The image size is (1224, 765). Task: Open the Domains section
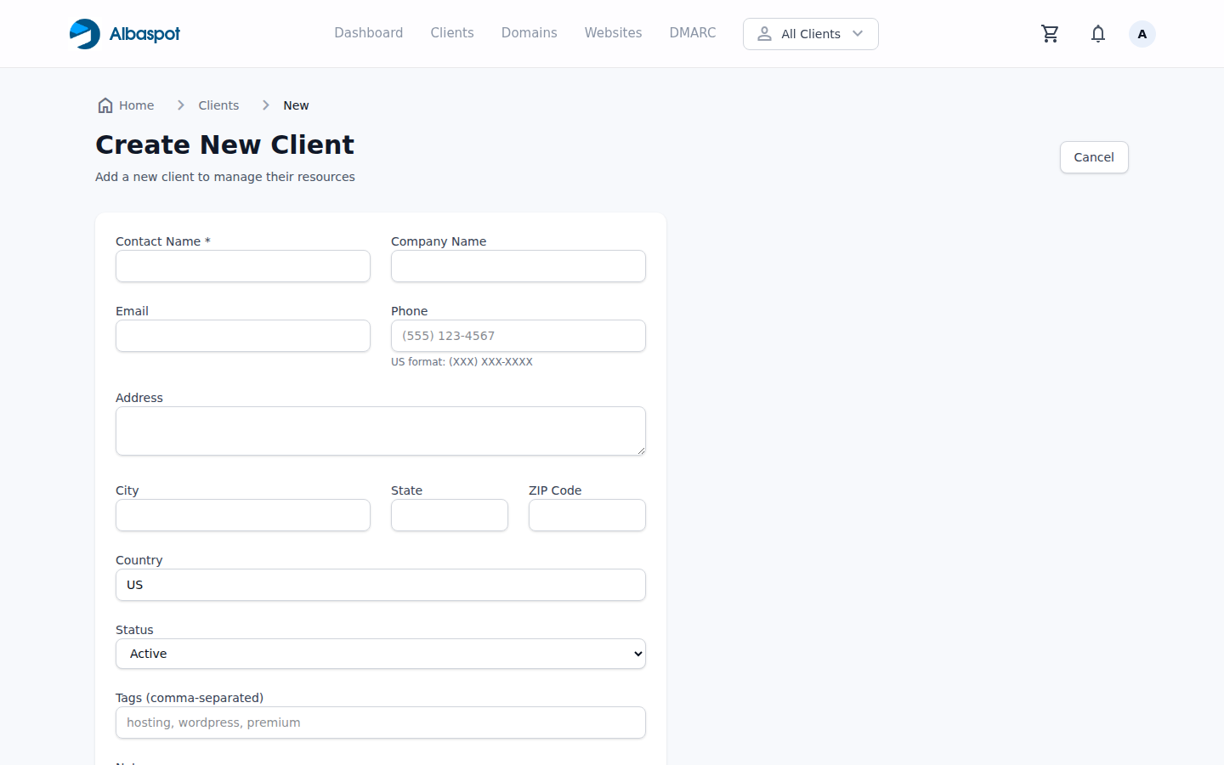pyautogui.click(x=529, y=32)
